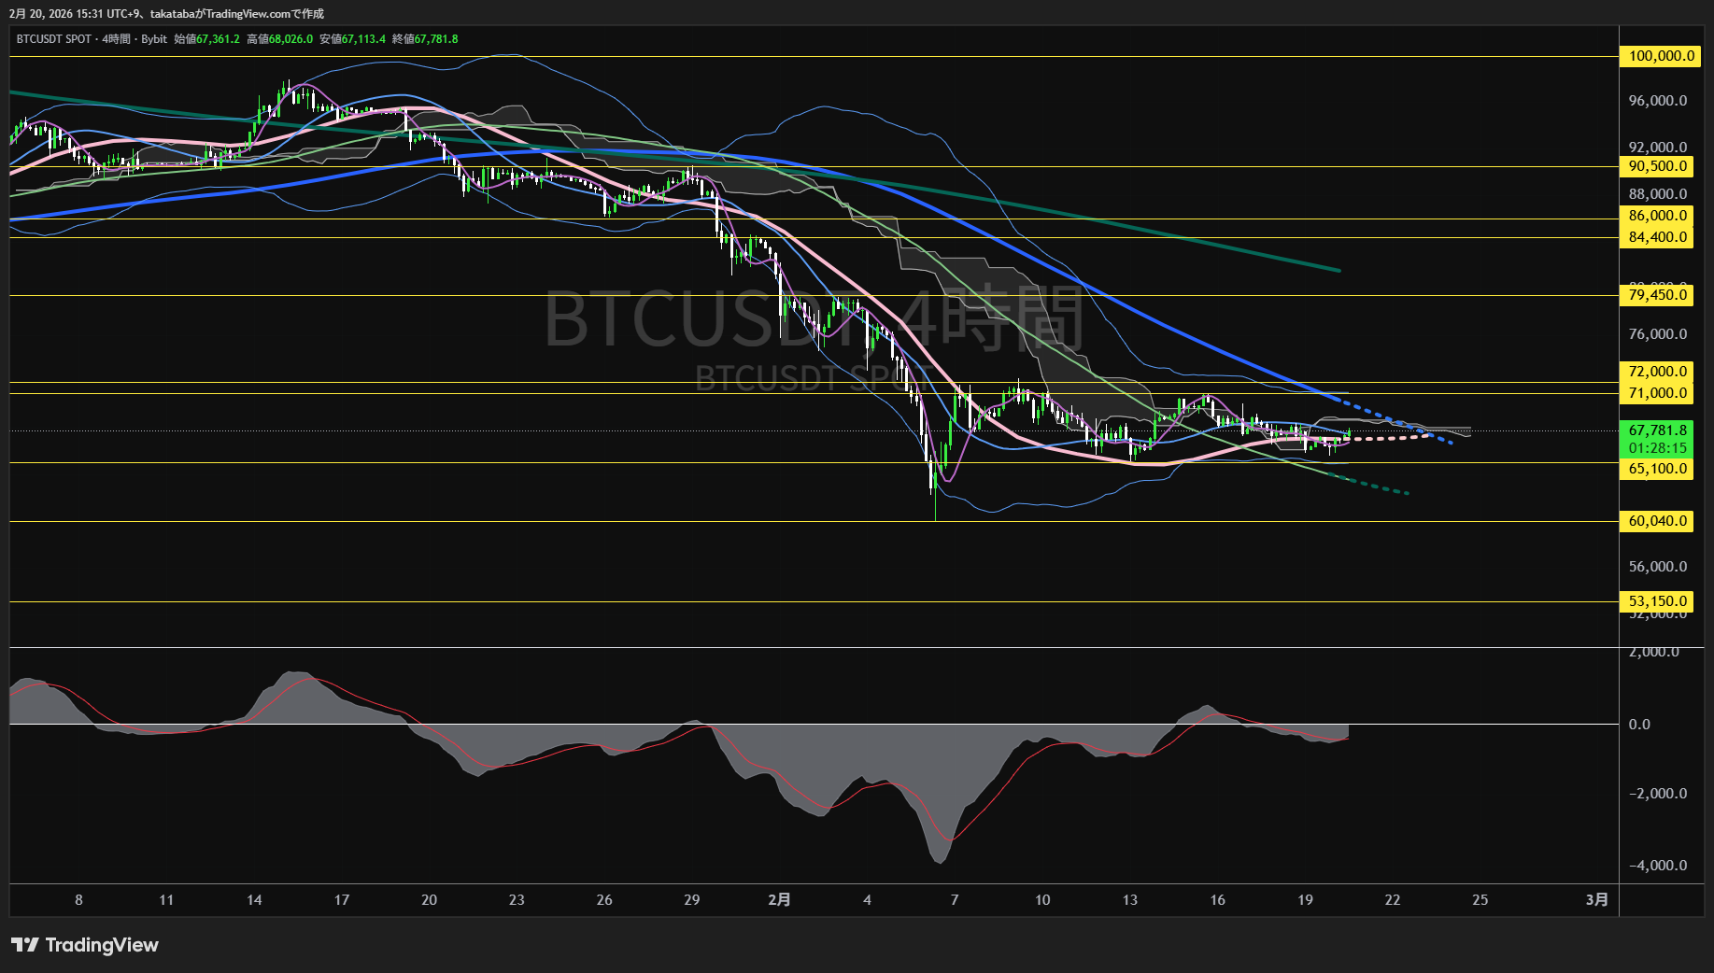The height and width of the screenshot is (973, 1714).
Task: Select the 90,500.0 horizontal line price label
Action: tap(1657, 166)
